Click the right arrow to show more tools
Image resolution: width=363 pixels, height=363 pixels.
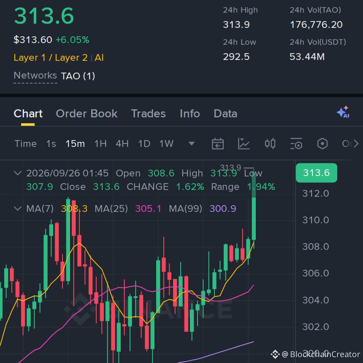pos(356,144)
